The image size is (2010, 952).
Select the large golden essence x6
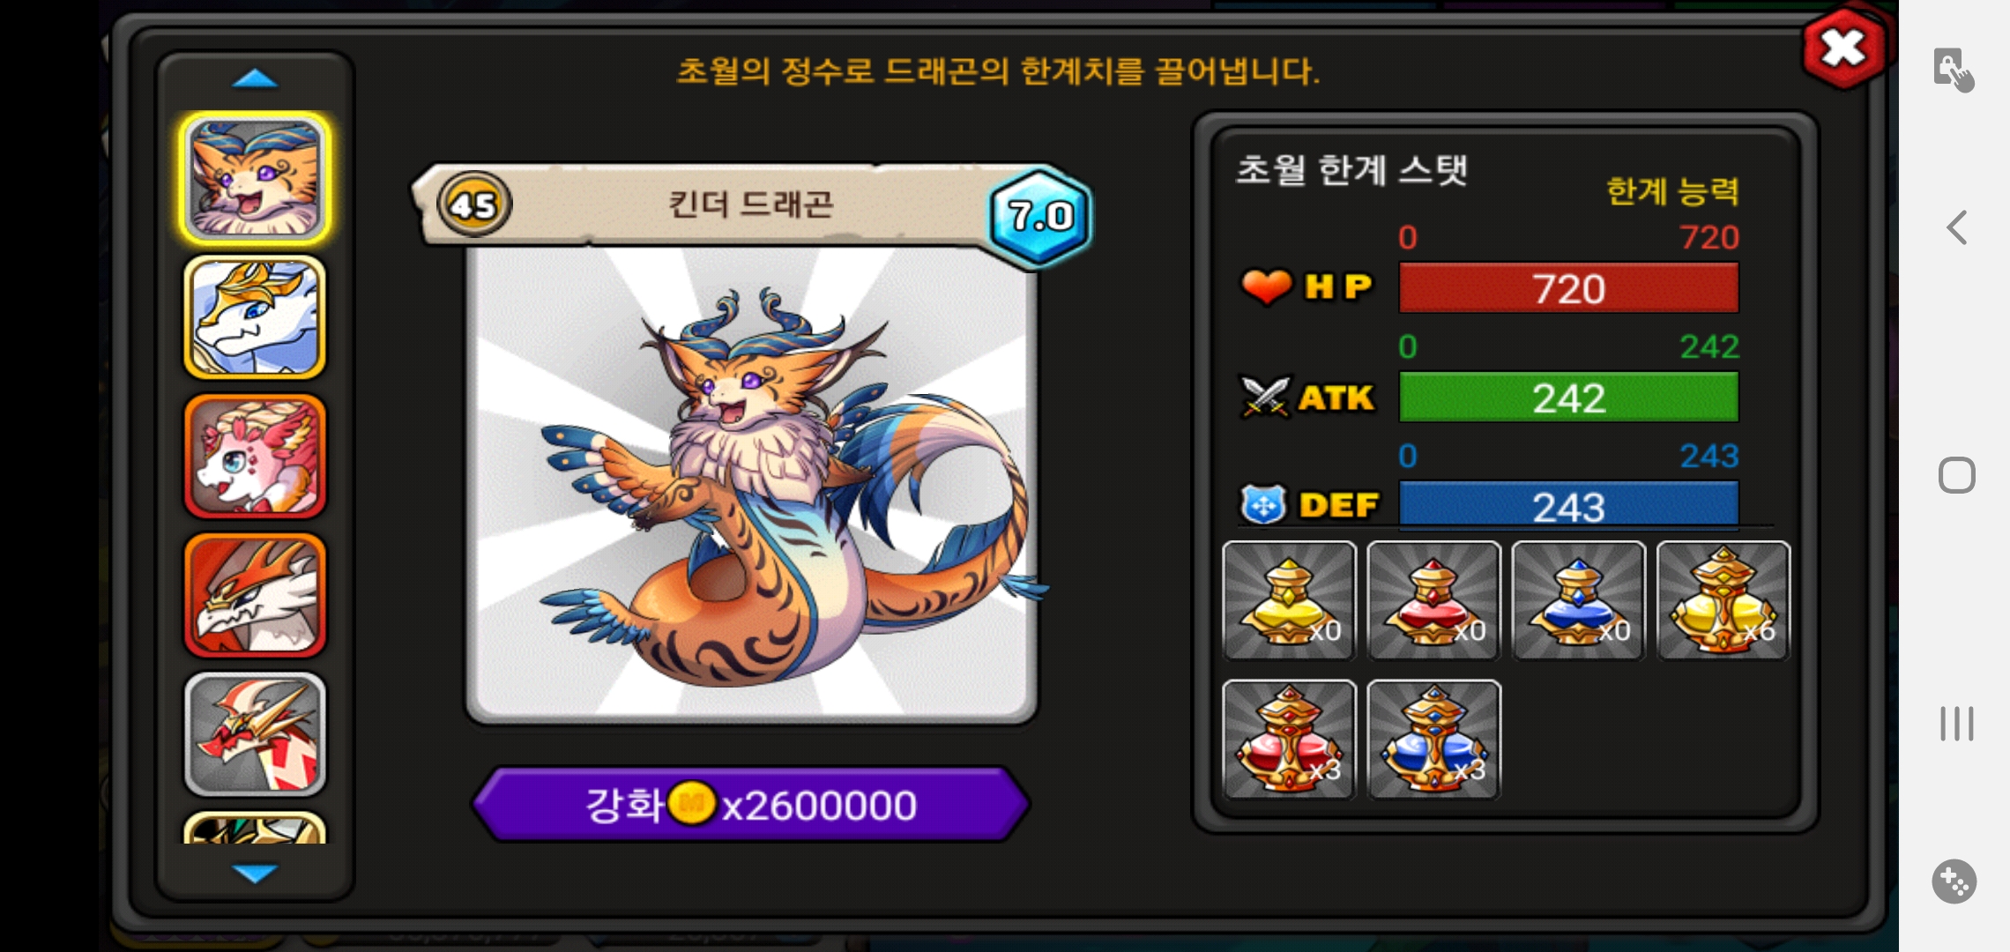pyautogui.click(x=1723, y=600)
